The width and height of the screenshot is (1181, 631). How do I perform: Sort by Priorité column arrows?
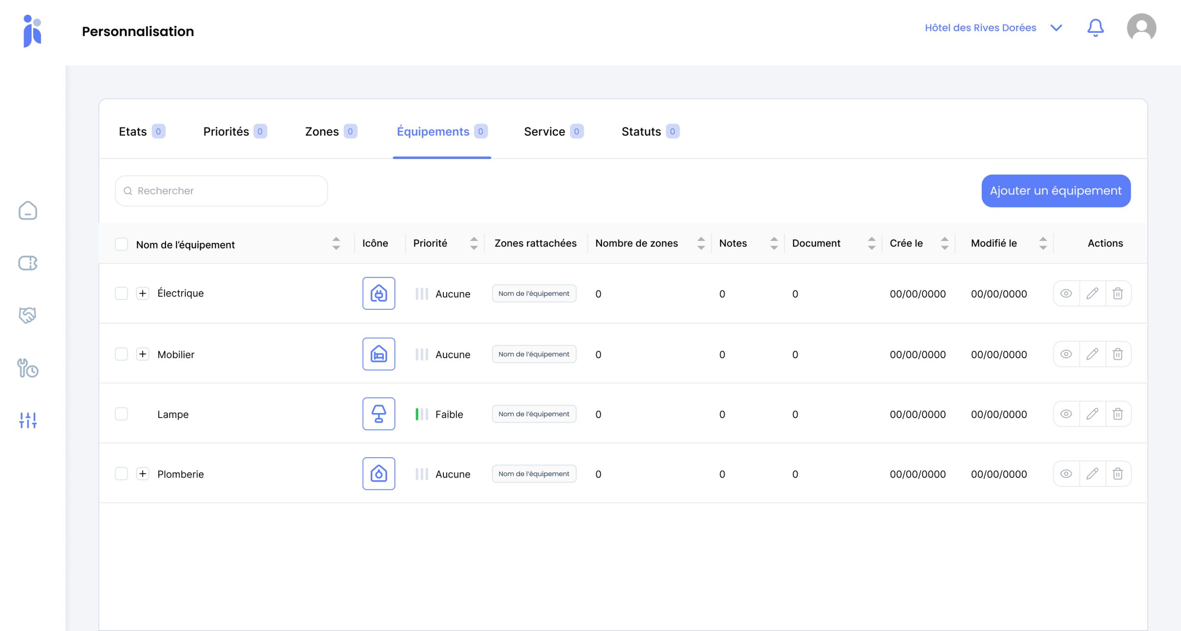474,243
